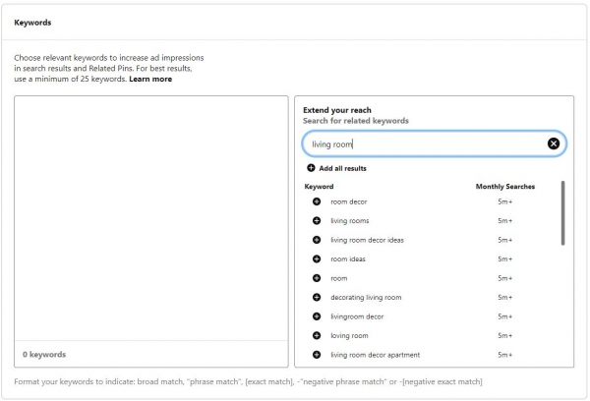This screenshot has width=590, height=401.
Task: Click the 'Monthly Searches' column header
Action: [x=504, y=186]
